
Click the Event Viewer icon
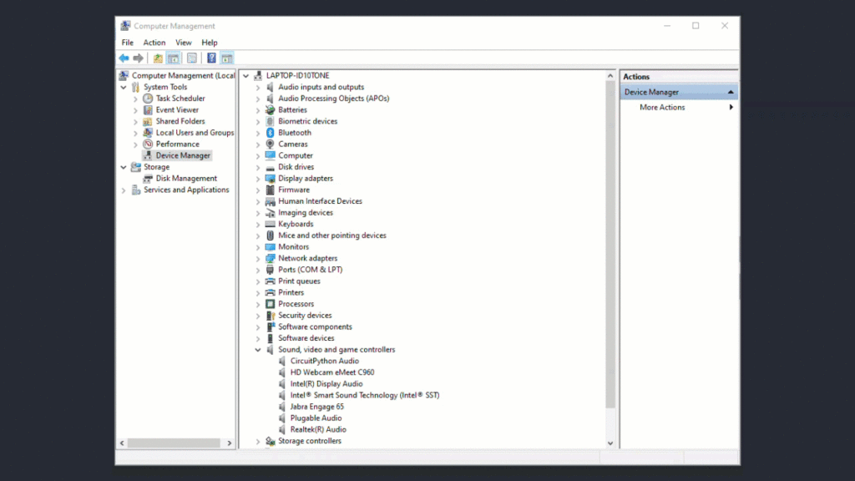148,109
